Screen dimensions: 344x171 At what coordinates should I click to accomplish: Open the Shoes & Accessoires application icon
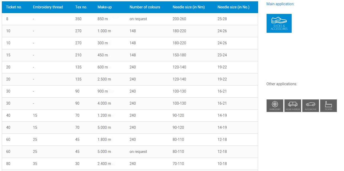279,23
